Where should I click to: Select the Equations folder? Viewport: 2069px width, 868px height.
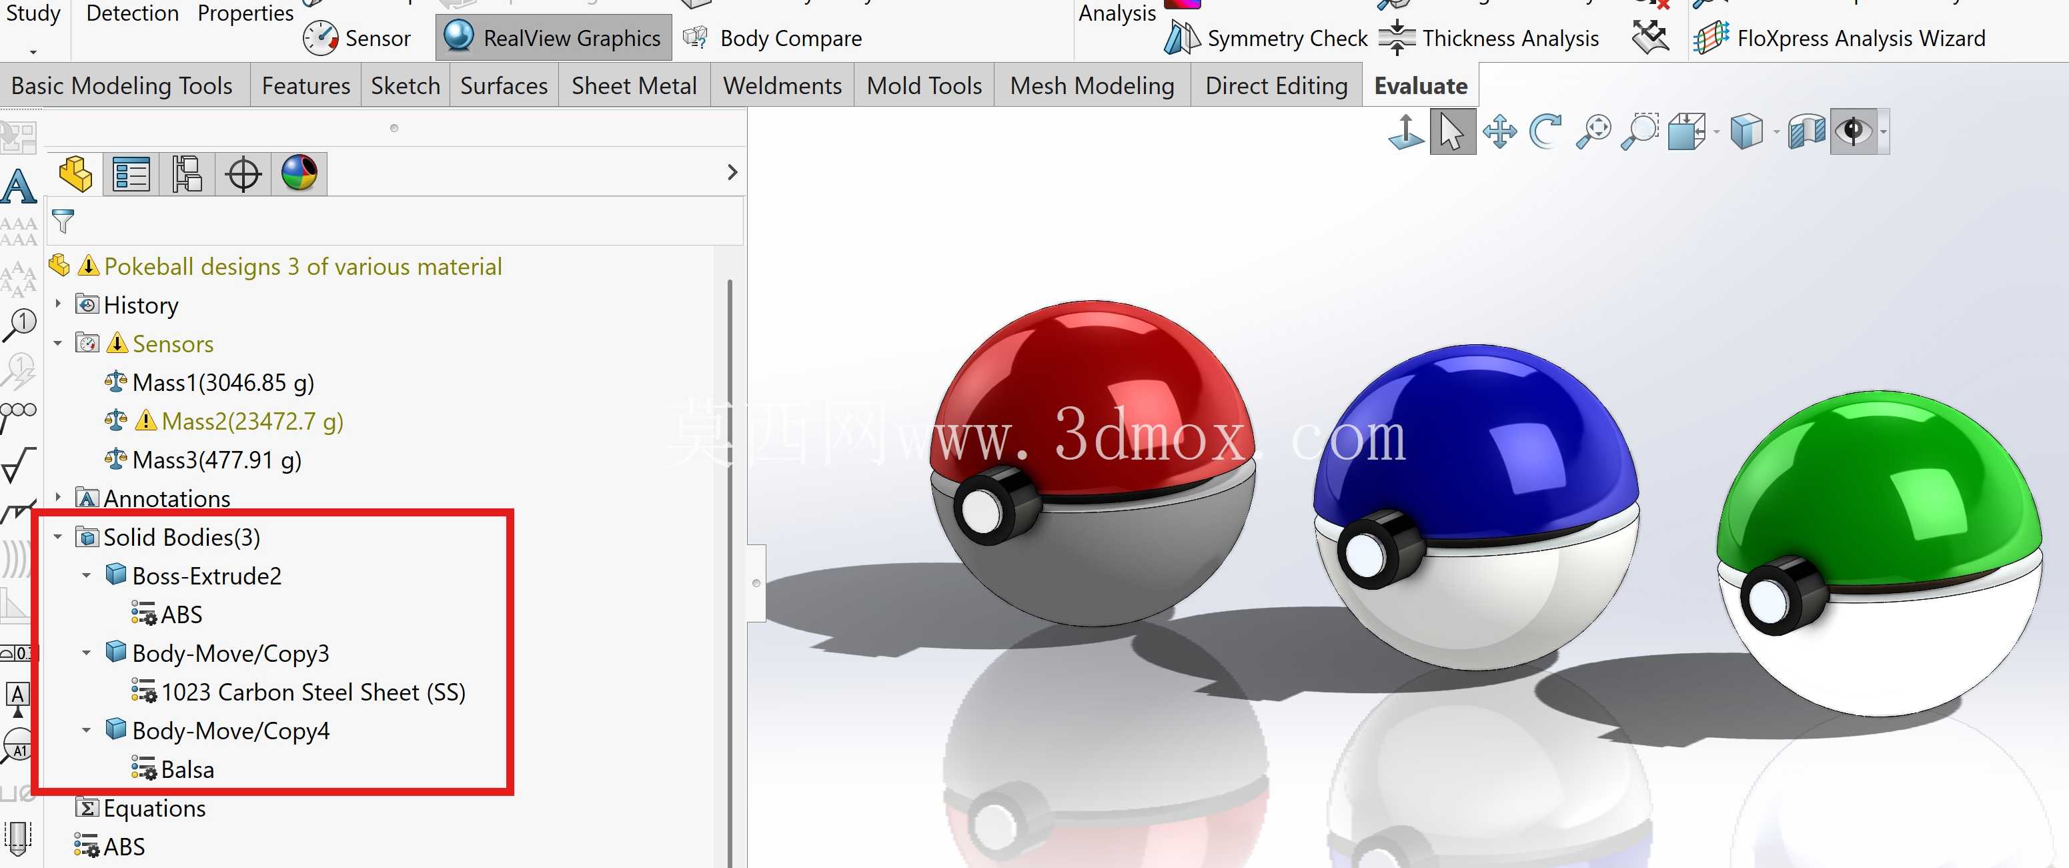coord(140,808)
